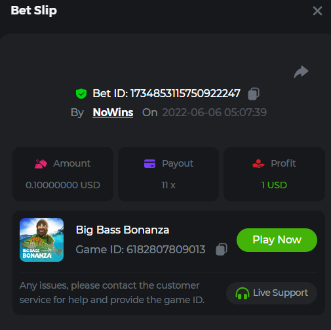Open Live Support chat
This screenshot has height=330, width=331.
coord(271,293)
